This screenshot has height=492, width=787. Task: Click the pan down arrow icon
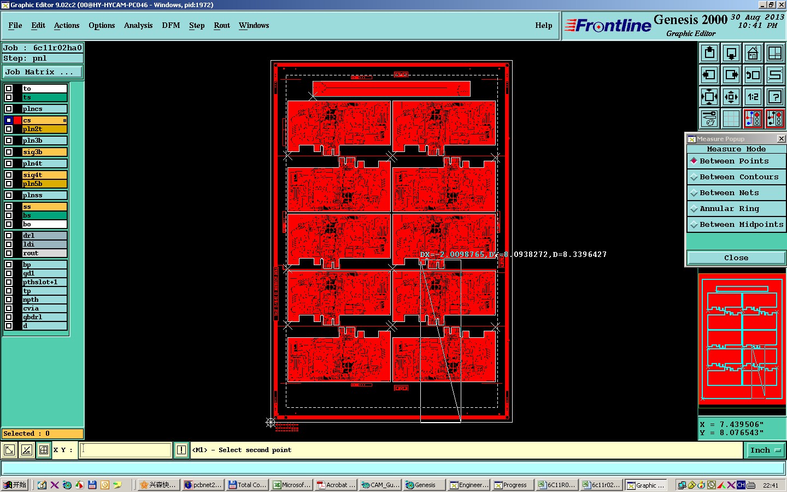(731, 53)
